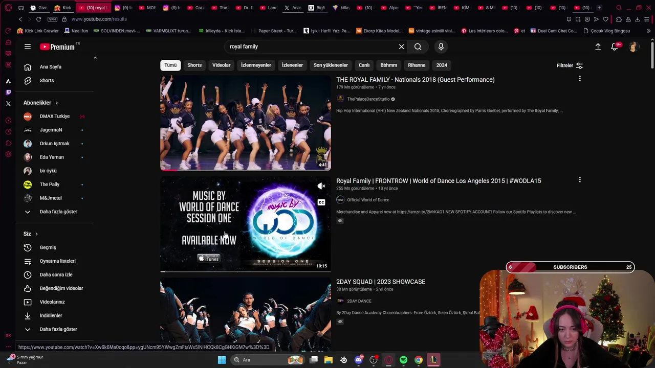The width and height of the screenshot is (655, 368).
Task: Select the Canlı filter chip
Action: point(364,65)
